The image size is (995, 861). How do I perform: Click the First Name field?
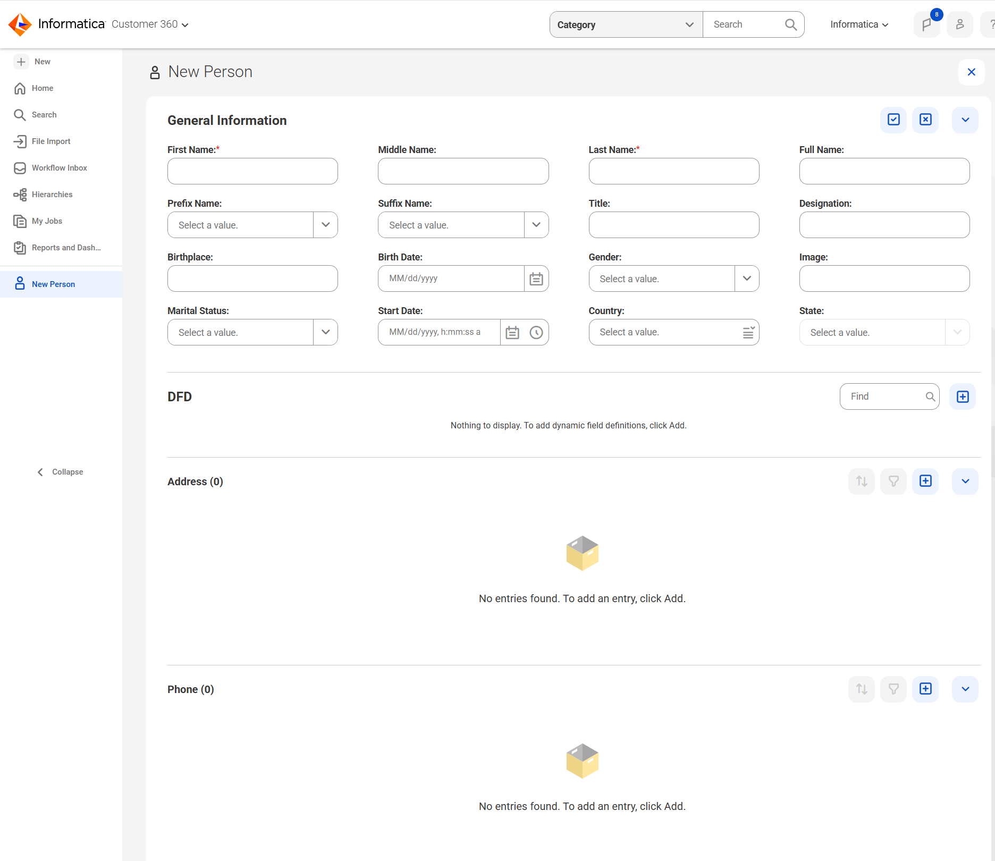point(252,171)
